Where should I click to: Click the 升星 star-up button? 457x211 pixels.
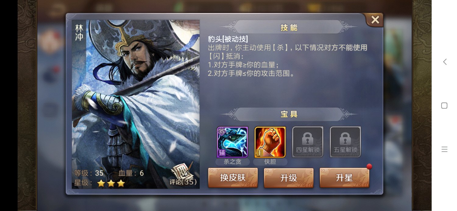344,178
